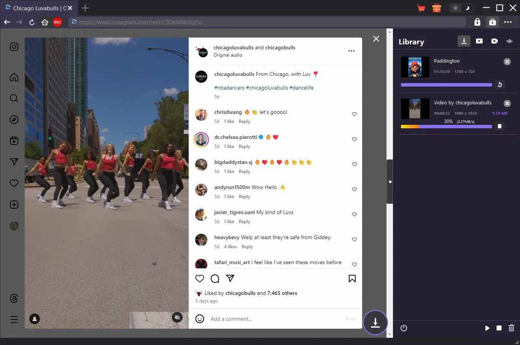Switch to the audio waveform Library tab
This screenshot has height=345, width=520.
pos(509,41)
